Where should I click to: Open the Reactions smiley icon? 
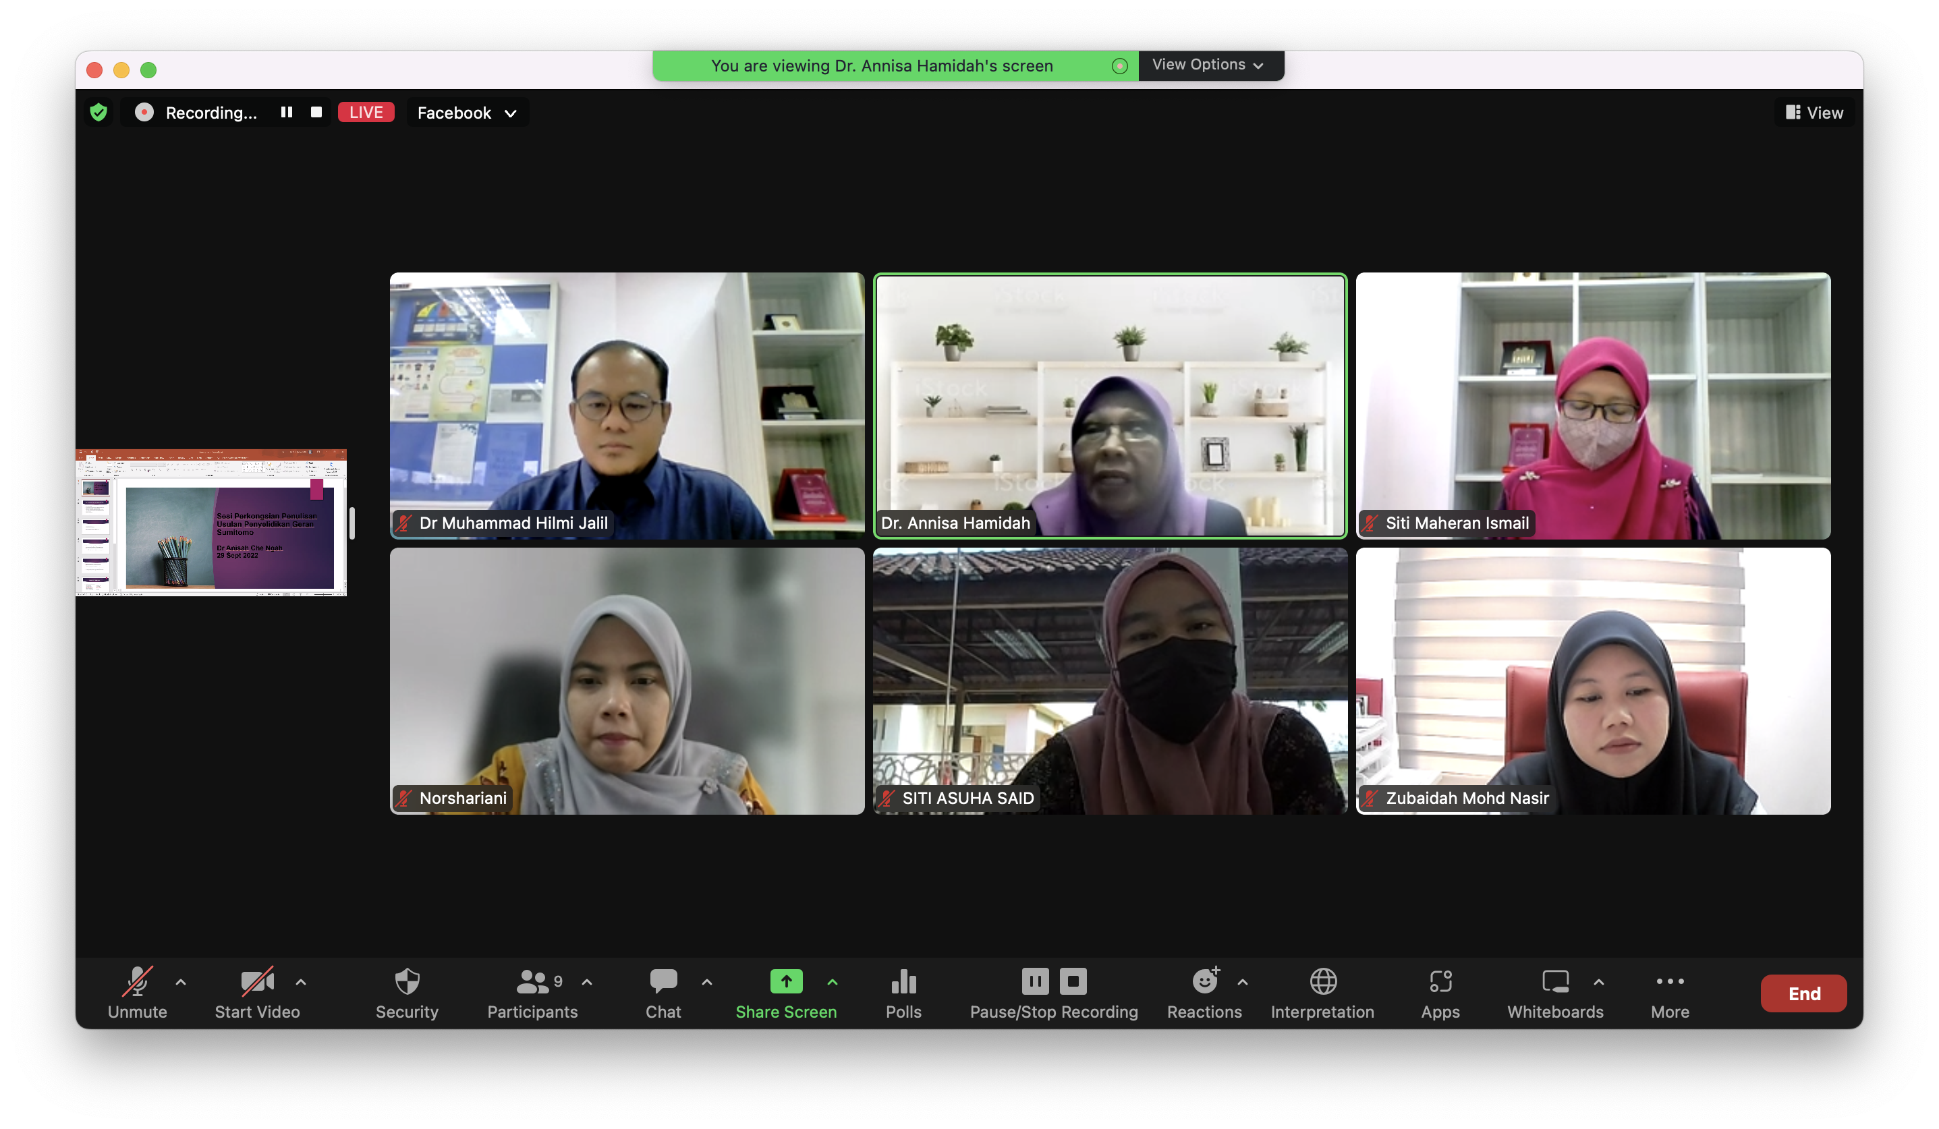tap(1204, 982)
